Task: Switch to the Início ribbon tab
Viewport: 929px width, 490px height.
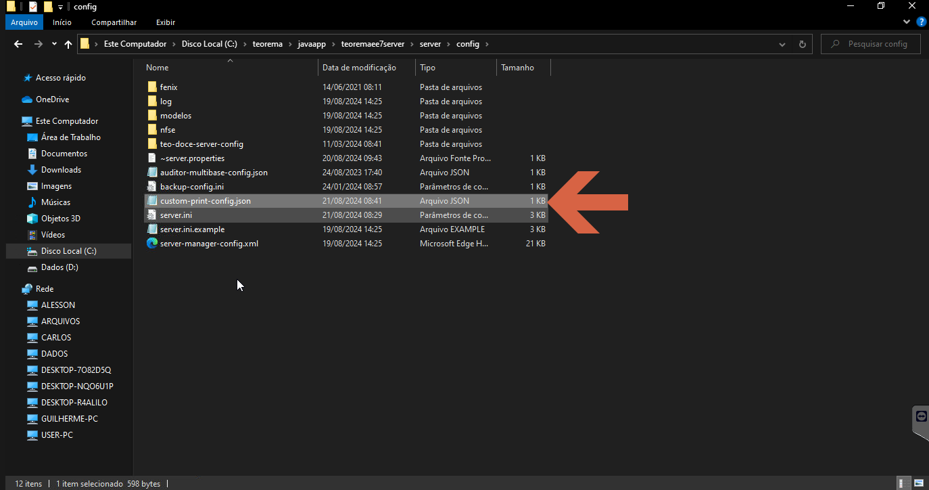Action: [x=62, y=22]
